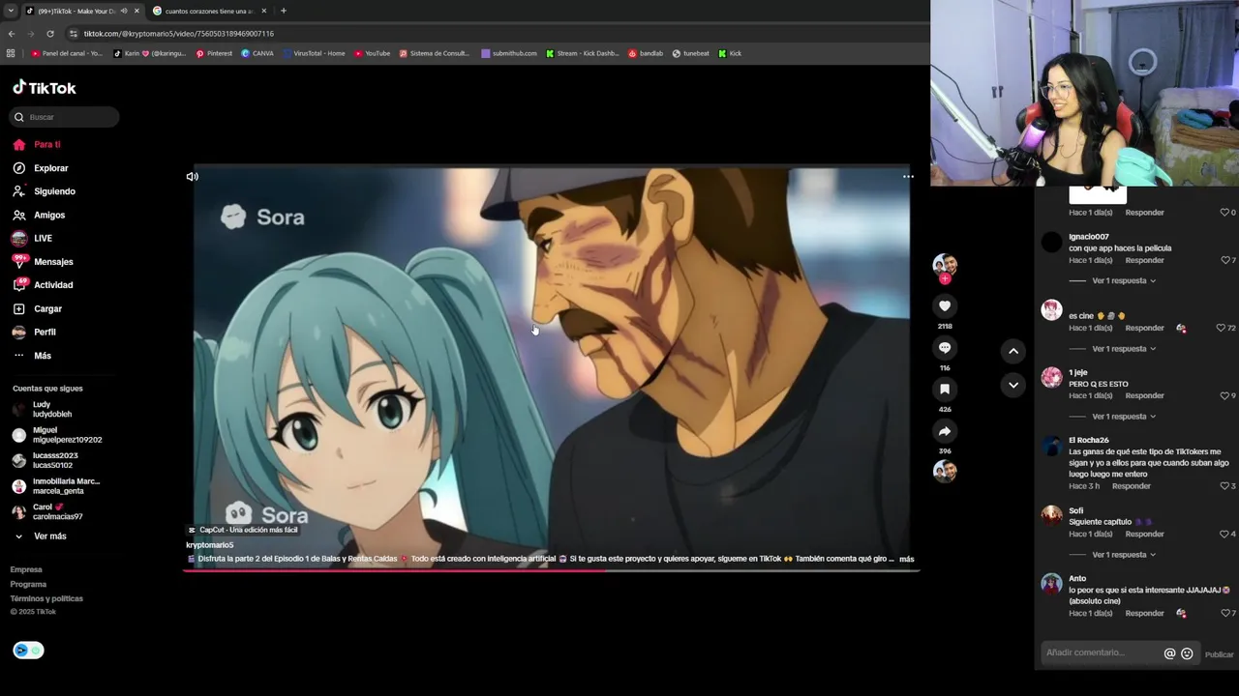Go back with the browser back arrow
The width and height of the screenshot is (1239, 696).
point(12,34)
